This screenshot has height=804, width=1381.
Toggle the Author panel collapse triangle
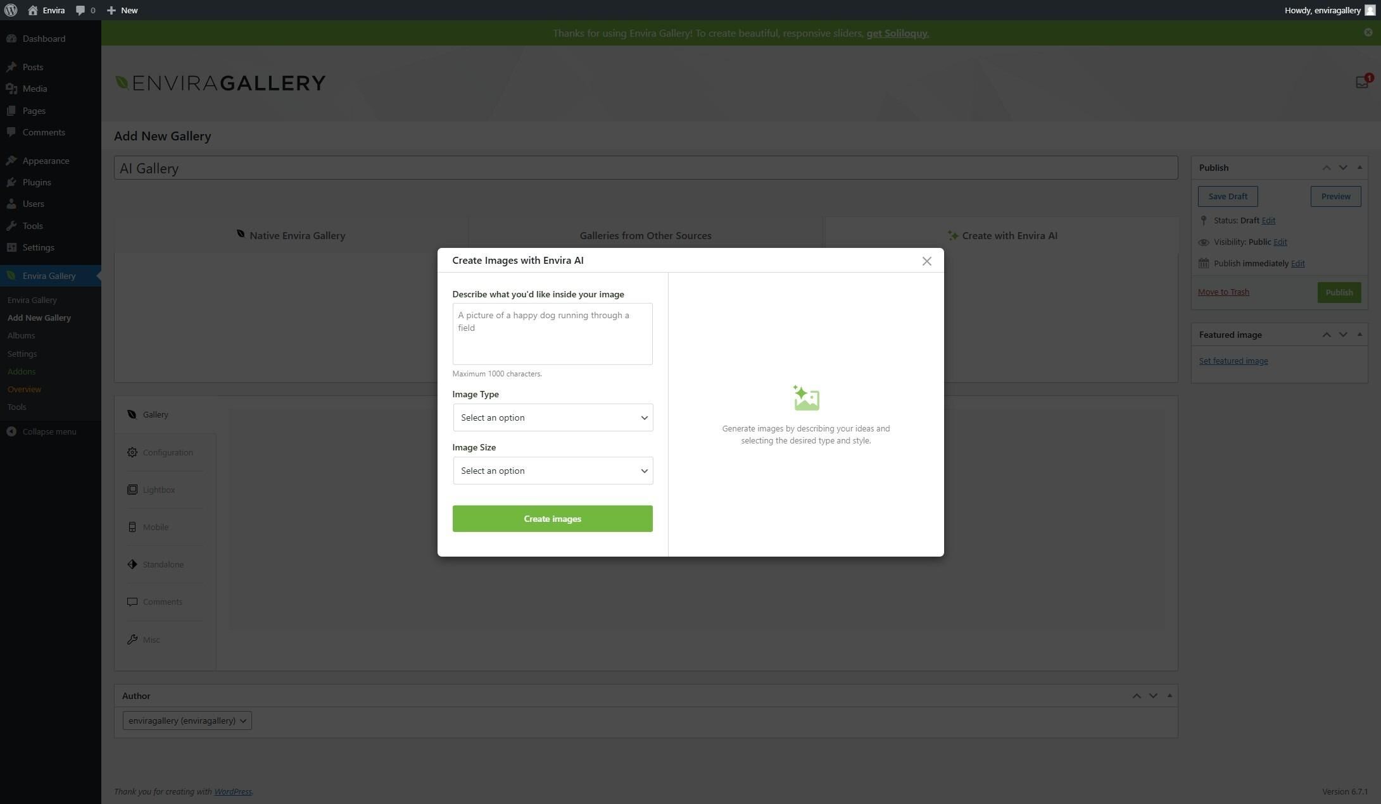pyautogui.click(x=1170, y=696)
